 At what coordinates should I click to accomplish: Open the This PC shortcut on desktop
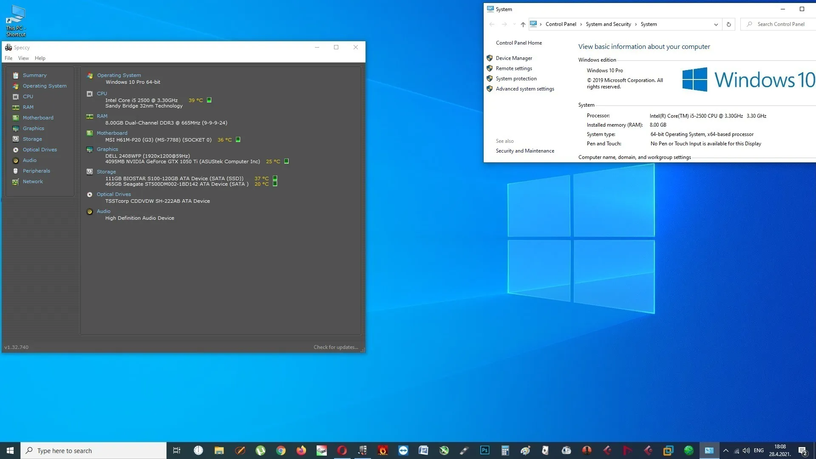(x=16, y=20)
